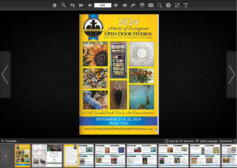This screenshot has width=237, height=168.
Task: Select the fourth spread thumbnail
Action: click(x=110, y=156)
